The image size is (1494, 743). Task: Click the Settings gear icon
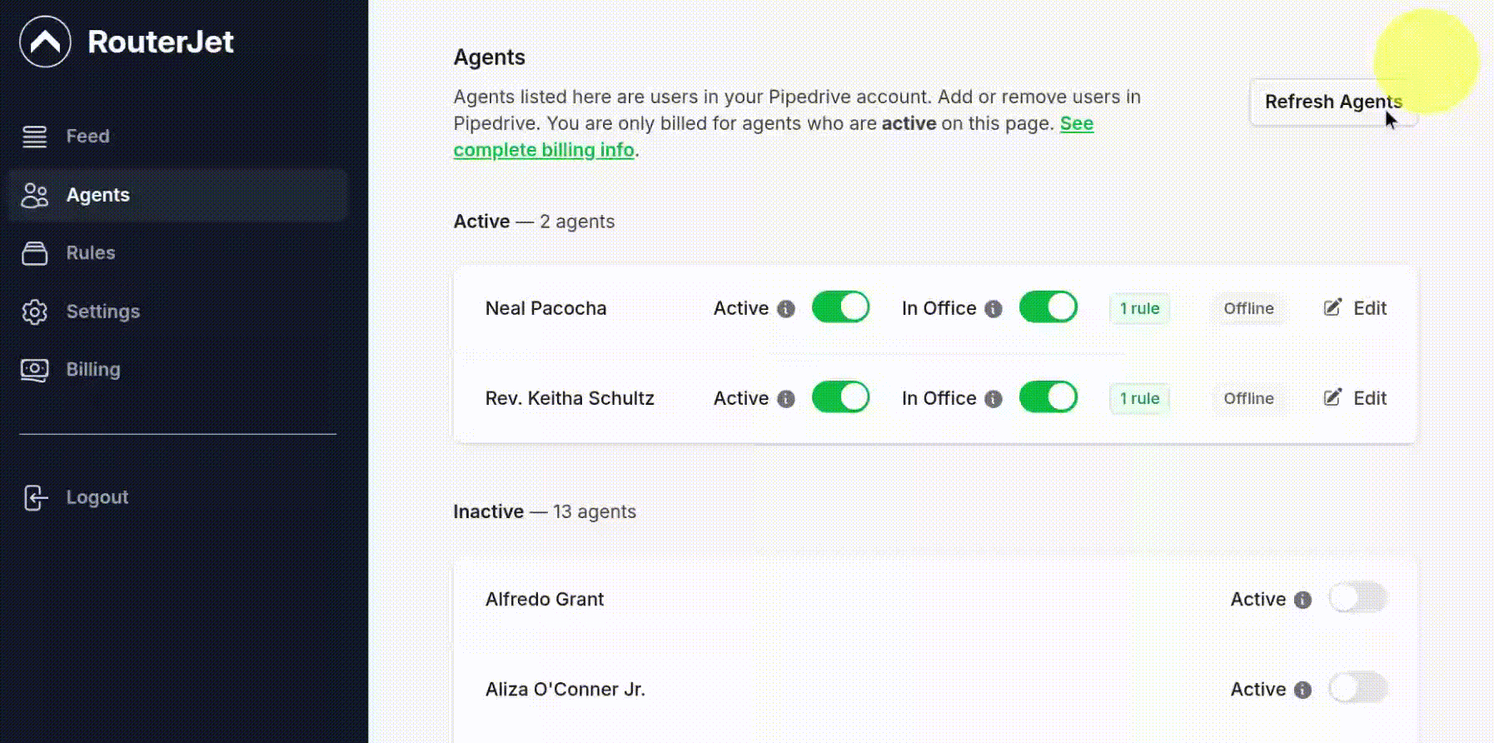(34, 312)
